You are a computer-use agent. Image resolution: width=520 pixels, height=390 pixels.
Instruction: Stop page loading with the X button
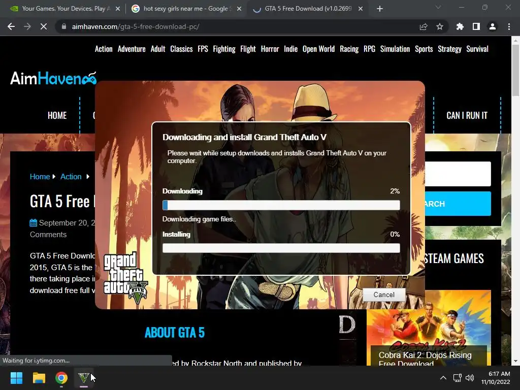[x=44, y=26]
